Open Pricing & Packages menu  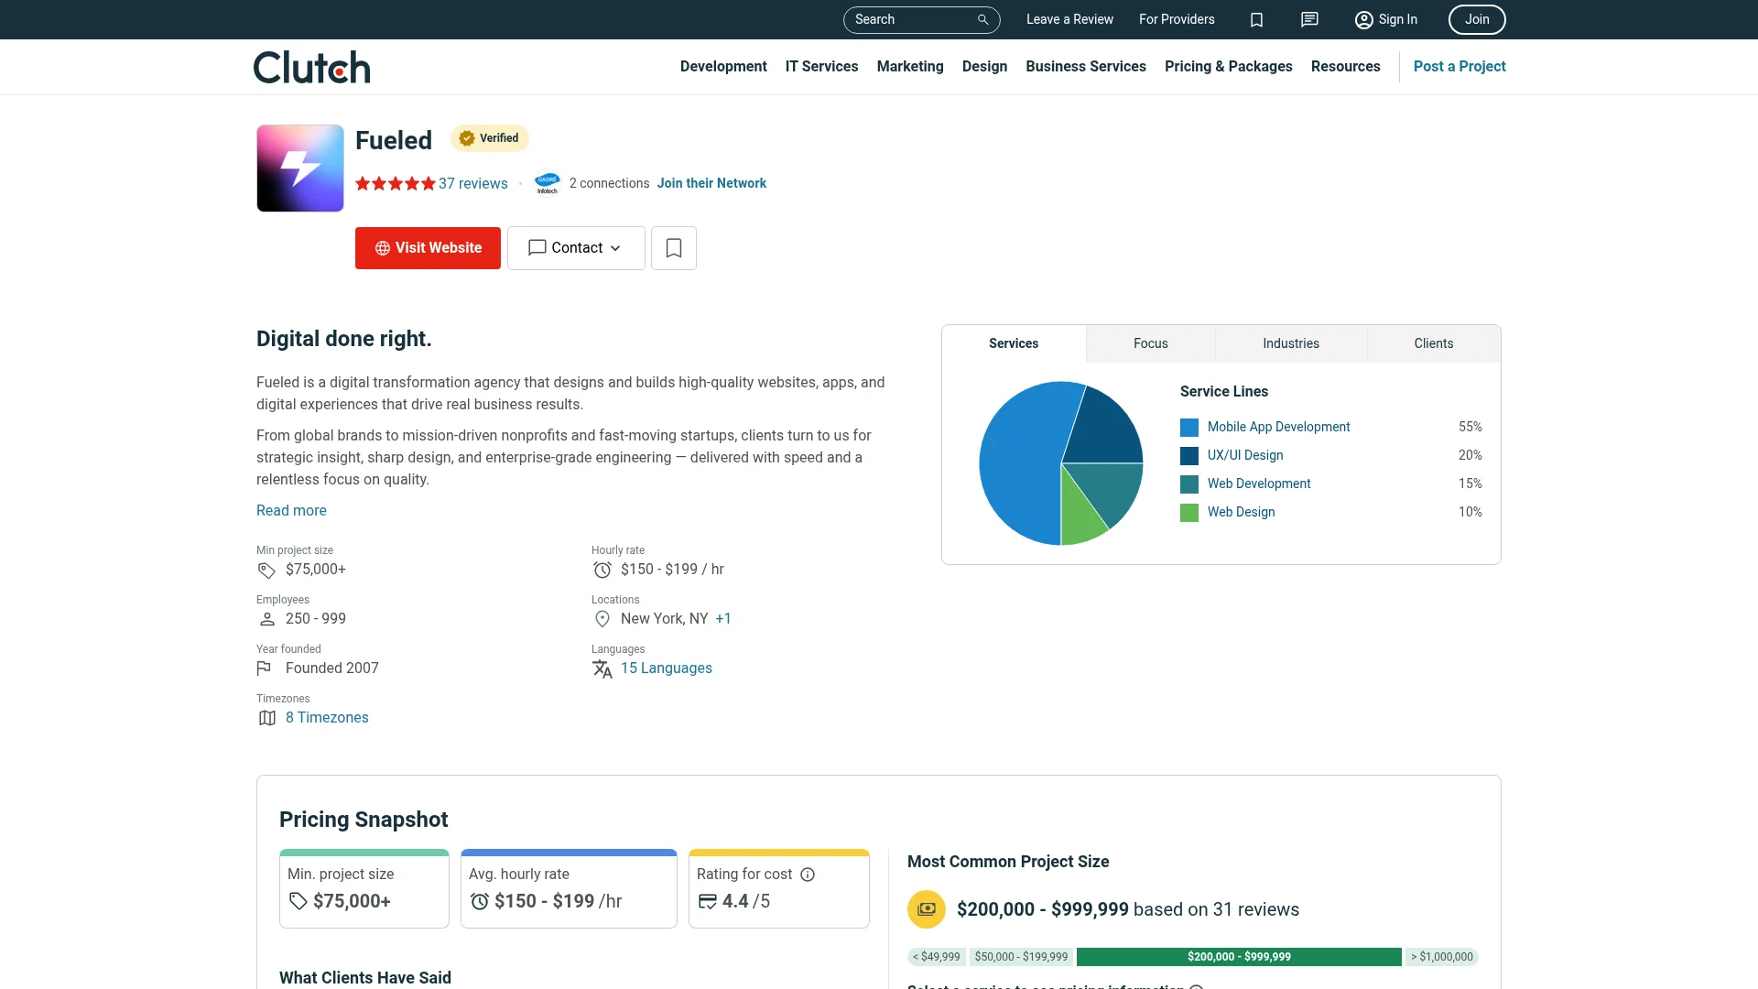[1229, 67]
